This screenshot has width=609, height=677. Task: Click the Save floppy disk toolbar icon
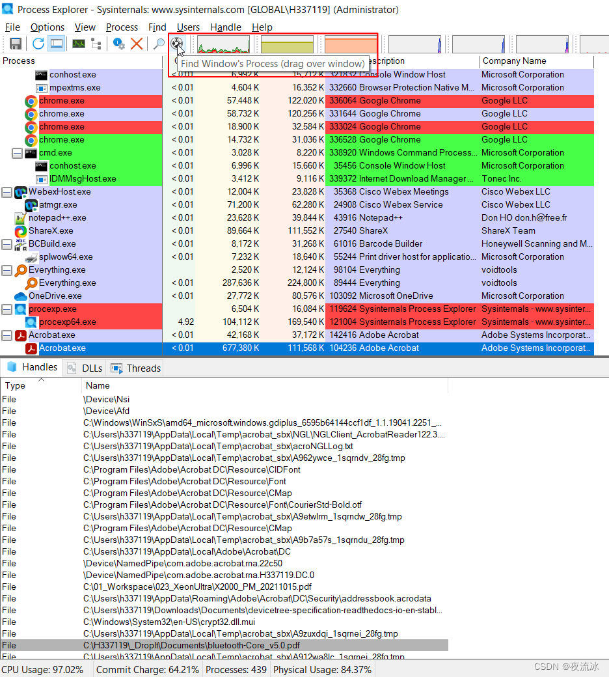pyautogui.click(x=16, y=44)
